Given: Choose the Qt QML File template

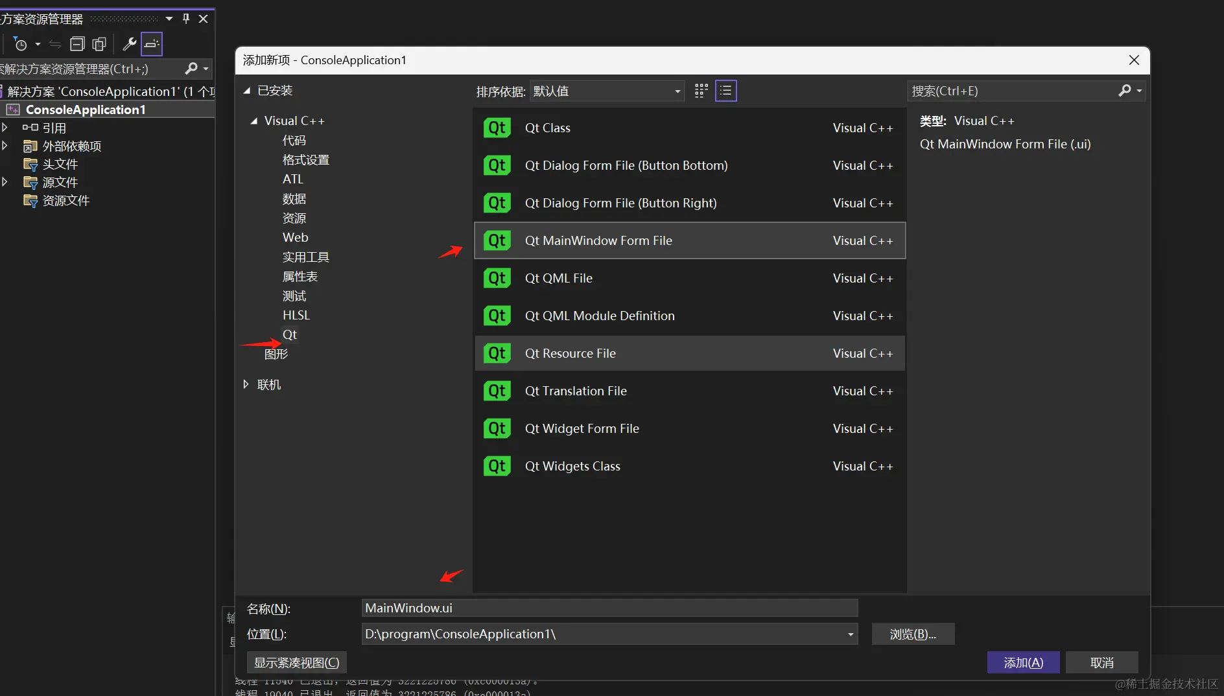Looking at the screenshot, I should [x=690, y=278].
